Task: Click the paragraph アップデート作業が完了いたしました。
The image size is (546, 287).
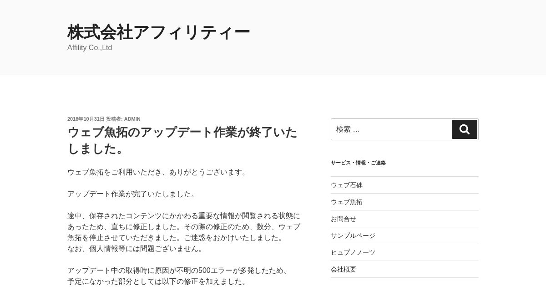Action: [x=133, y=194]
